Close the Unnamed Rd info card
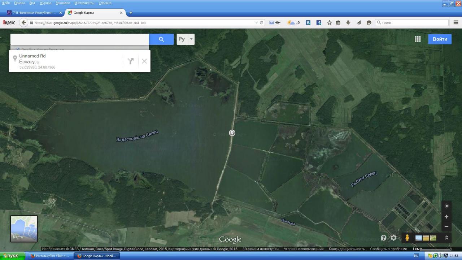This screenshot has height=260, width=462. (x=144, y=61)
